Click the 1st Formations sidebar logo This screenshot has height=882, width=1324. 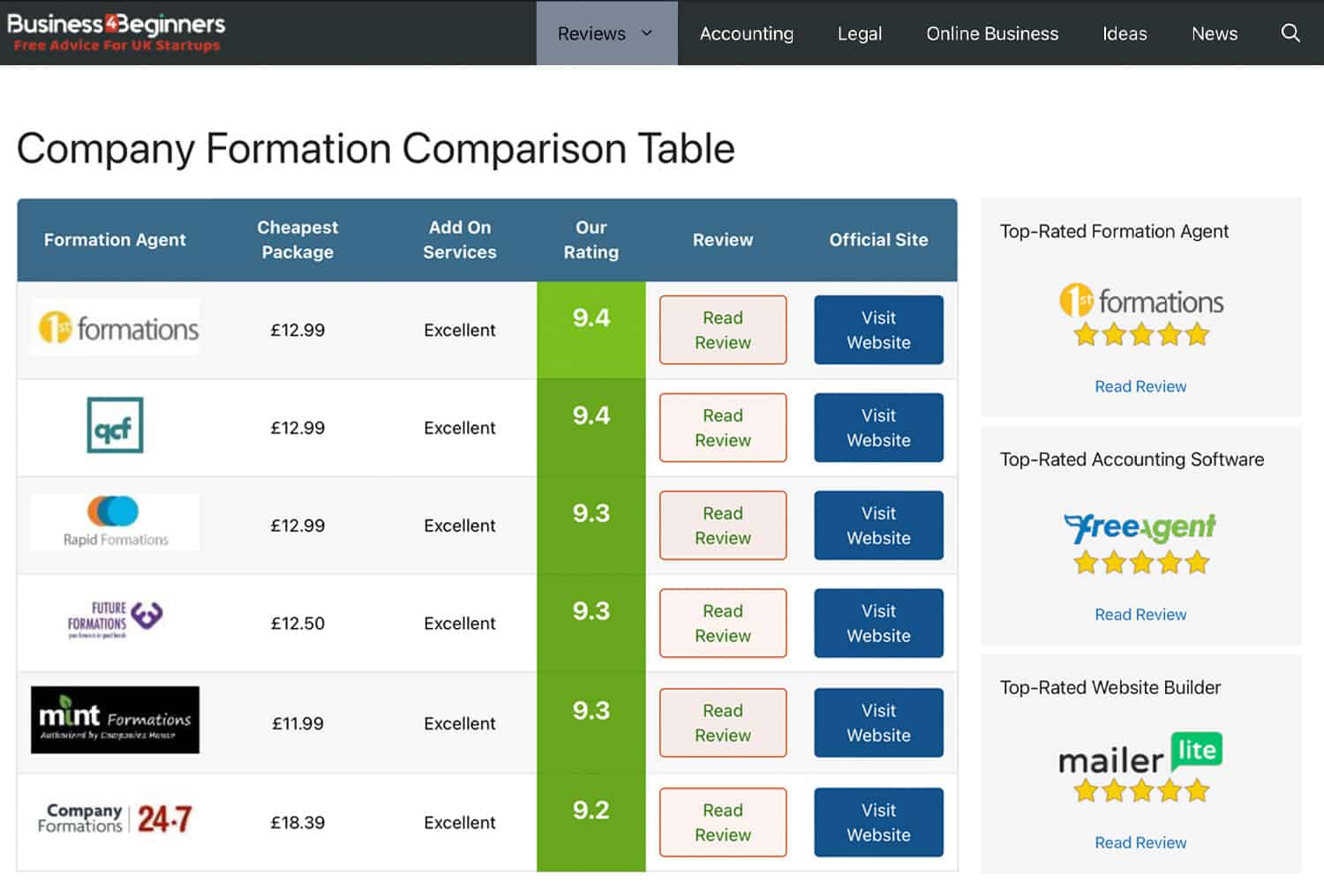tap(1140, 302)
